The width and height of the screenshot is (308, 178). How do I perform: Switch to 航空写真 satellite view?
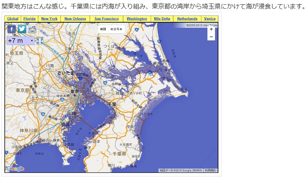click(116, 29)
